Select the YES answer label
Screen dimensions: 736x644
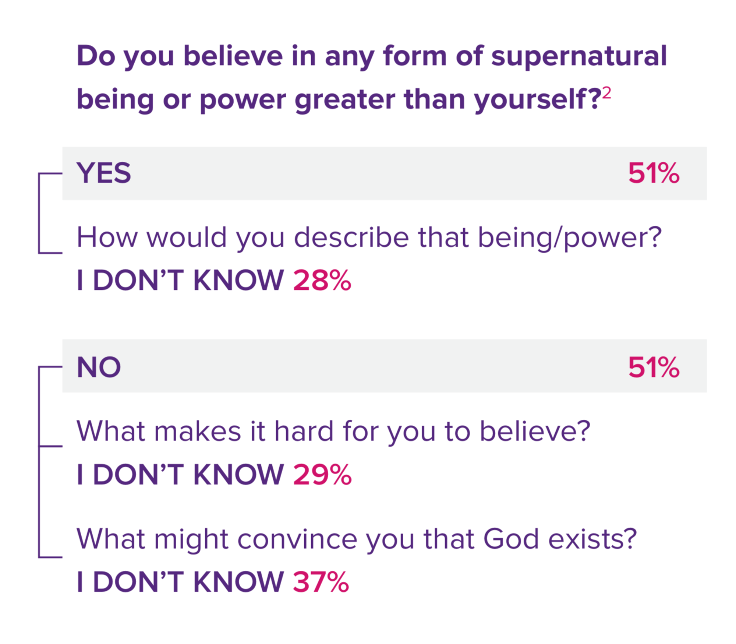click(103, 173)
